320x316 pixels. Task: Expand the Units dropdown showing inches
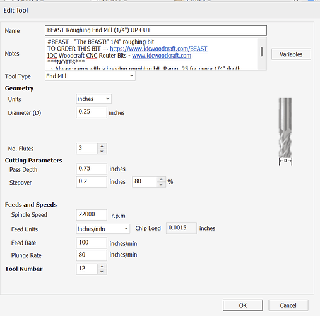tap(93, 99)
